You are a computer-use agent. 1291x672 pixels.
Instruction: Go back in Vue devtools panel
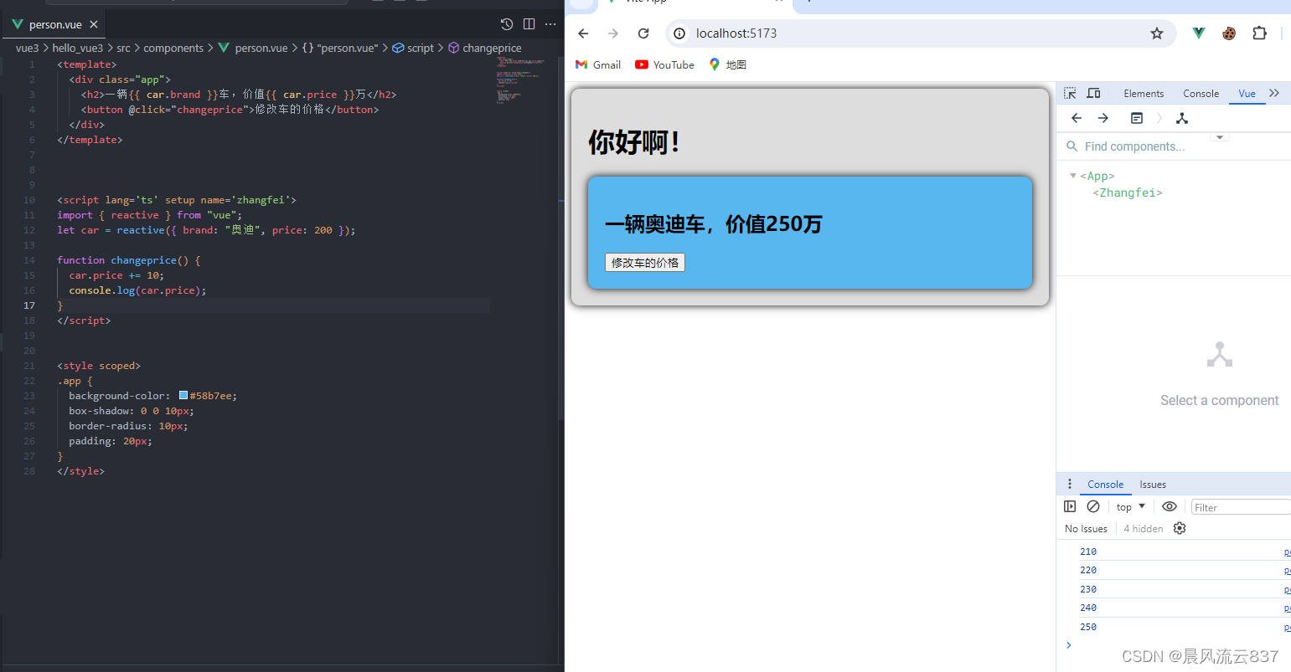pos(1077,118)
